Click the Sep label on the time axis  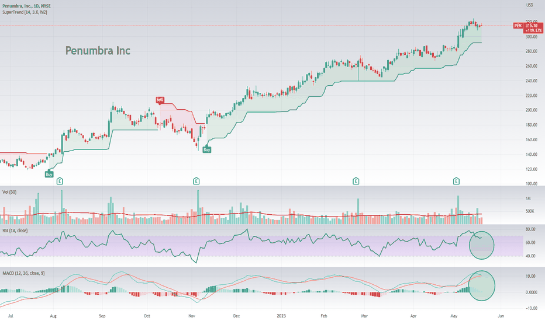tap(102, 316)
